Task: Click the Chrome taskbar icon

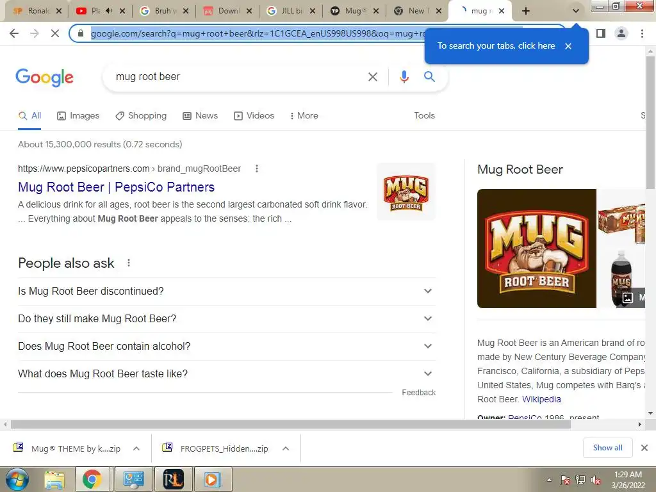Action: coord(92,479)
